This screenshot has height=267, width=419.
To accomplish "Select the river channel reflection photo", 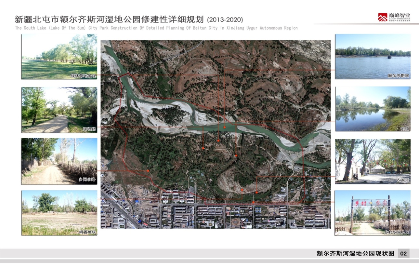I will (373, 109).
